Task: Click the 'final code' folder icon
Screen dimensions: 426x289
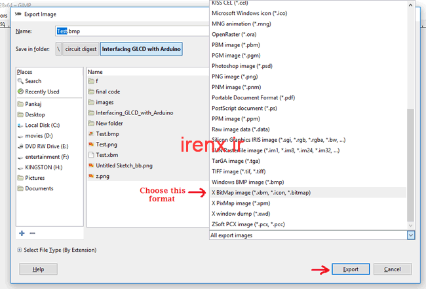Action: (91, 92)
